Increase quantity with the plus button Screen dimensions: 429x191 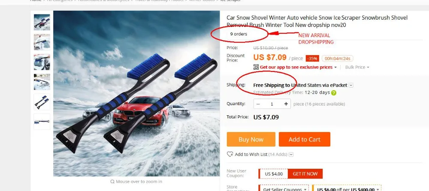pos(286,104)
